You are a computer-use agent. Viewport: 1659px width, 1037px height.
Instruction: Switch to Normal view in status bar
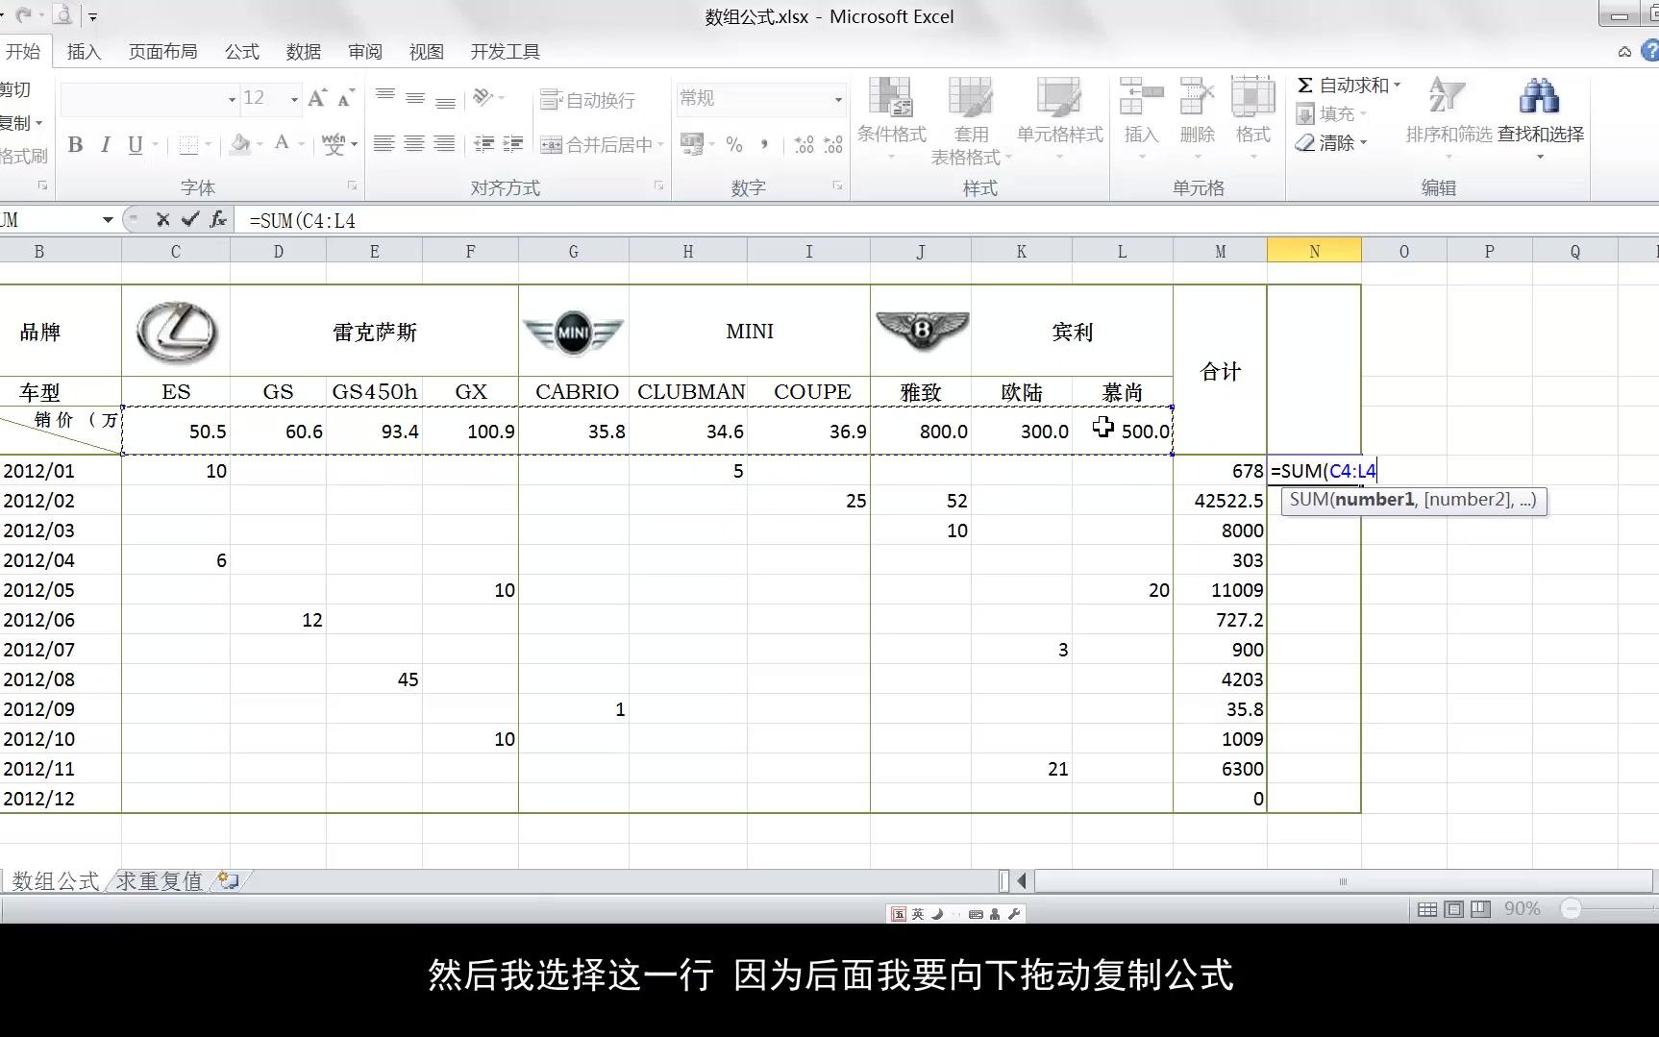[1428, 909]
